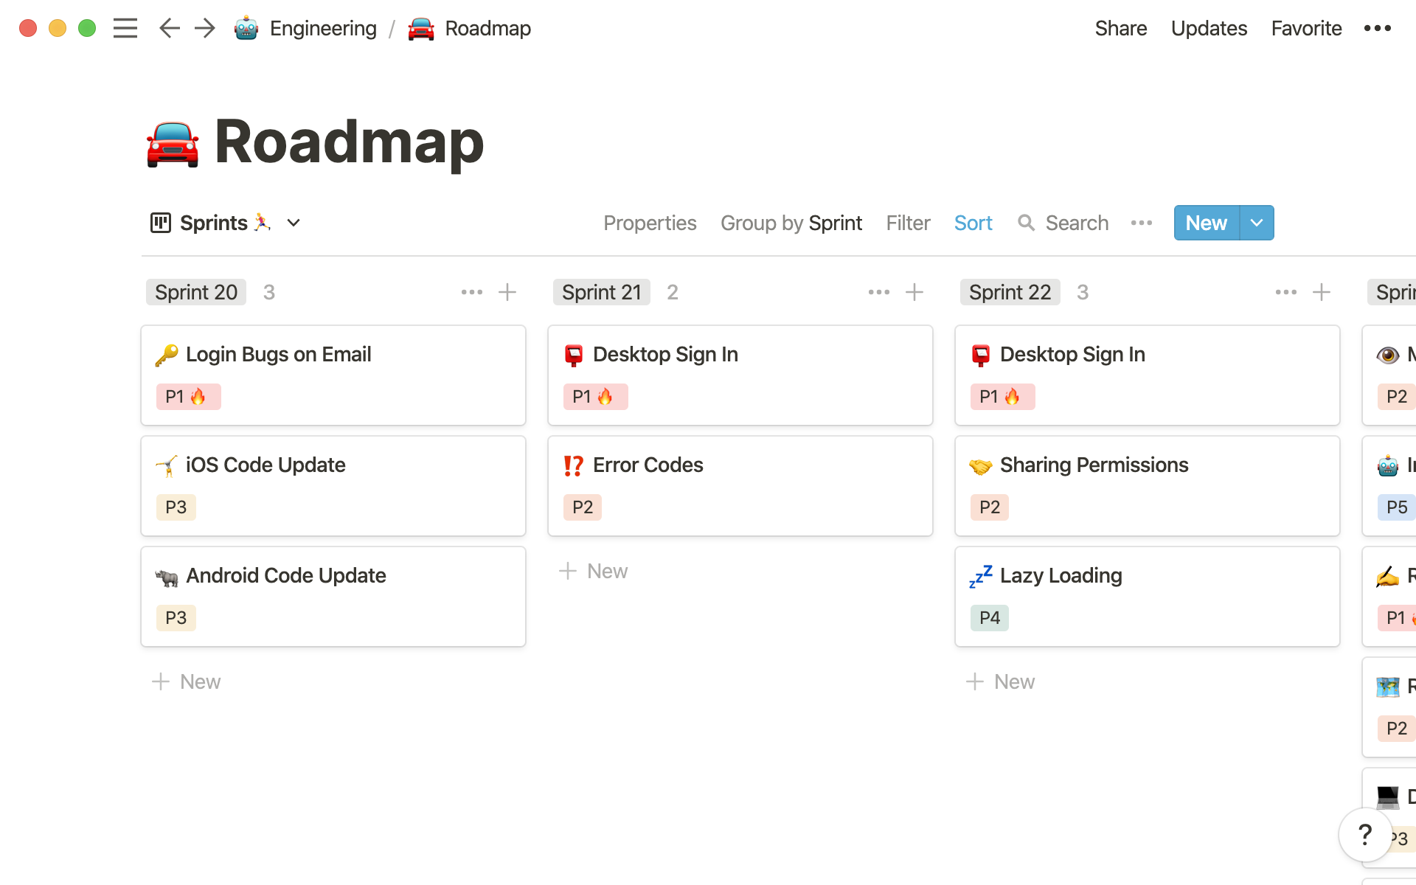Click the Sprints board view icon

(x=160, y=222)
